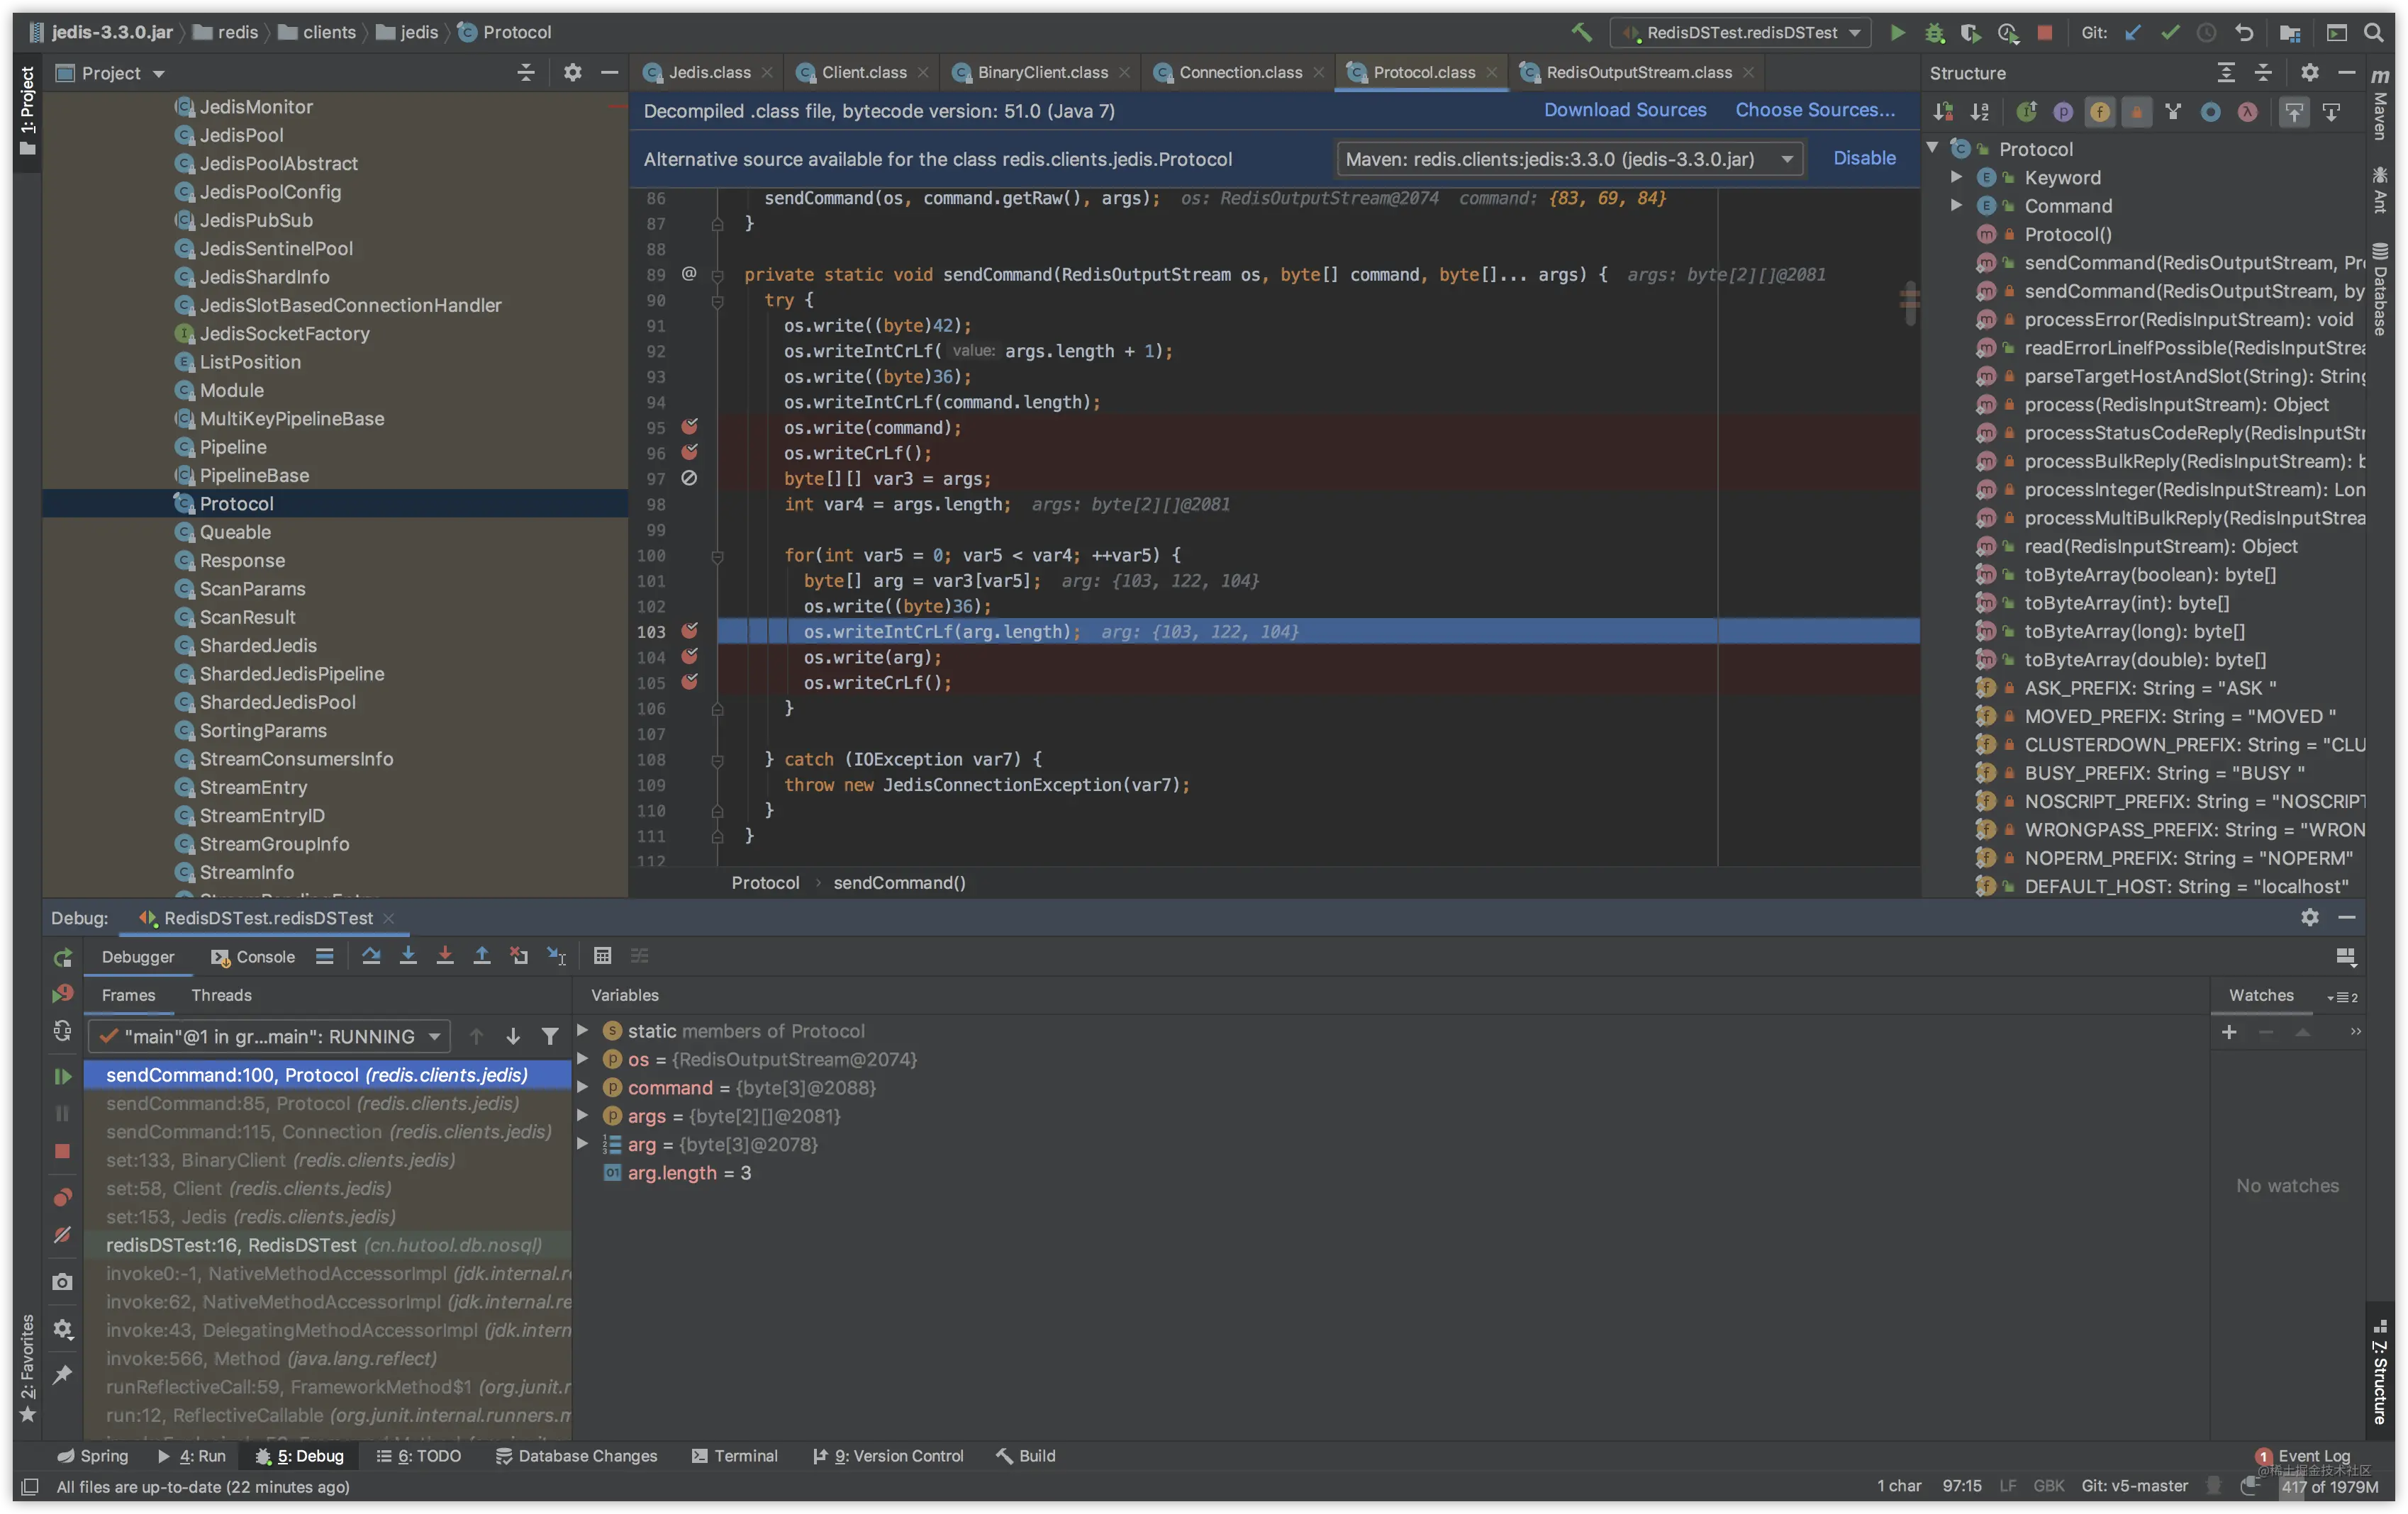Click the frames filter funnel icon
2408x1514 pixels.
pyautogui.click(x=550, y=1036)
